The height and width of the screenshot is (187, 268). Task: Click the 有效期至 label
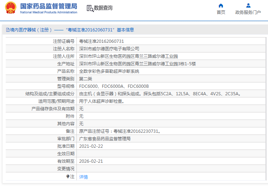tap(66, 161)
